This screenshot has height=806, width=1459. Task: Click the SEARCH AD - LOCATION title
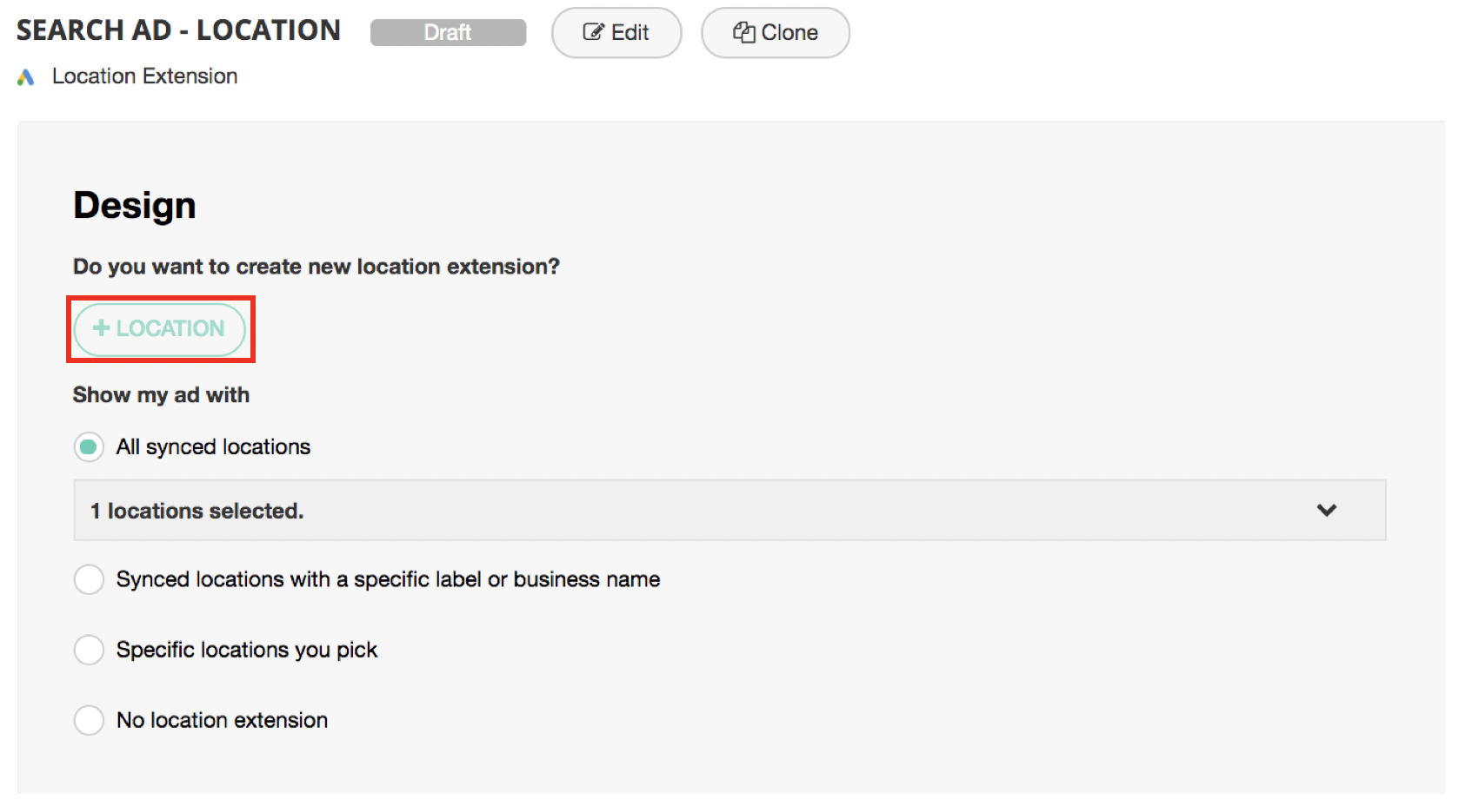pos(178,30)
